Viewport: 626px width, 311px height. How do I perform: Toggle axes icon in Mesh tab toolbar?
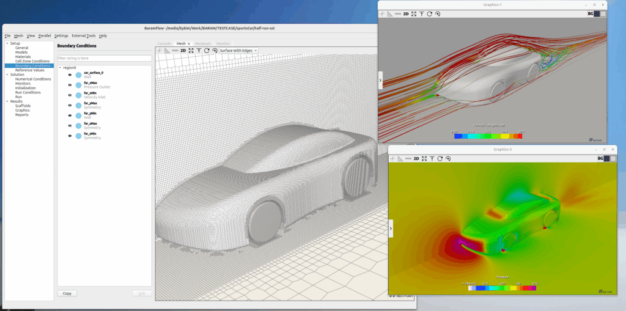tap(160, 51)
